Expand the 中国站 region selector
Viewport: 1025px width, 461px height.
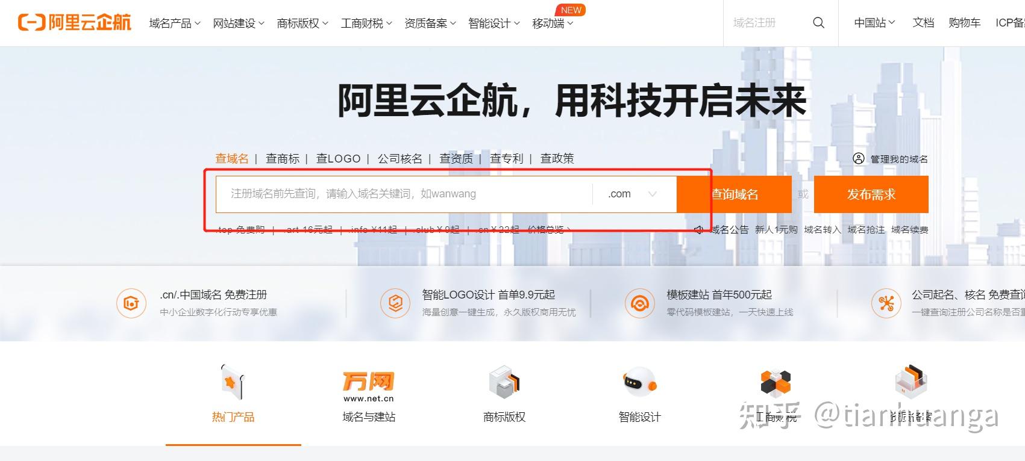(874, 23)
